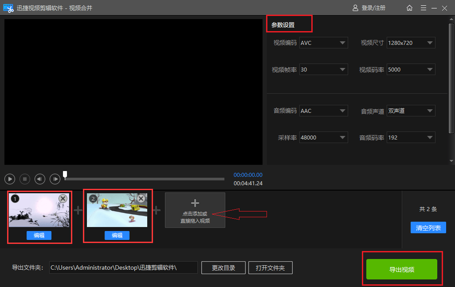Step forward one frame in the preview
The width and height of the screenshot is (455, 287).
[55, 179]
